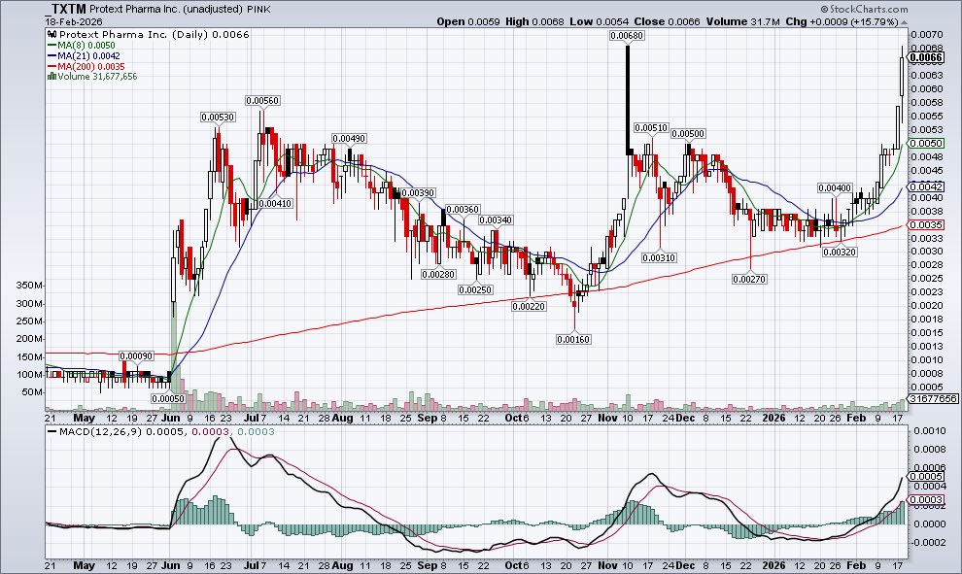Click the volume bars icon in the legend
This screenshot has width=962, height=574.
(x=52, y=76)
